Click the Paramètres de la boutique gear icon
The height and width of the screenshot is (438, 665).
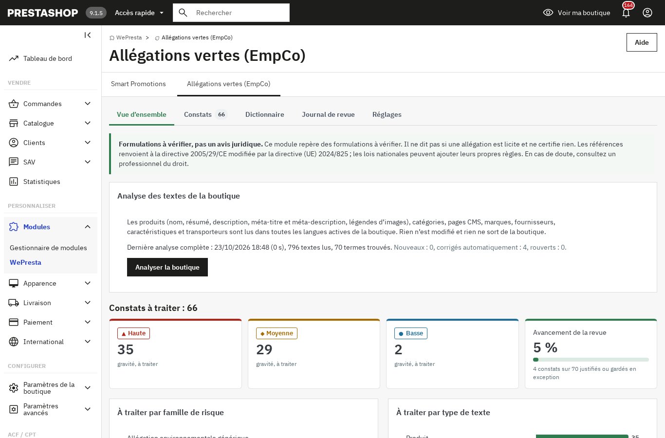tap(14, 388)
